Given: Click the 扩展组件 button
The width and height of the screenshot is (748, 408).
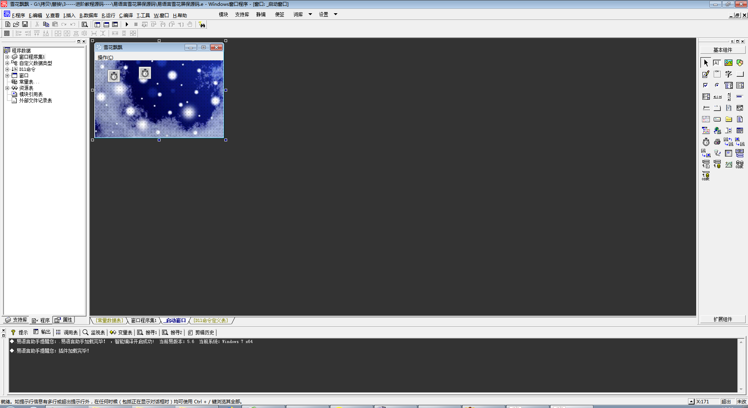Looking at the screenshot, I should point(723,319).
